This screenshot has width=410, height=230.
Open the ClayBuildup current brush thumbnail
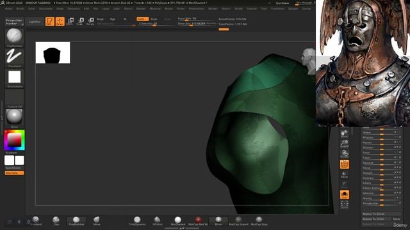[14, 37]
